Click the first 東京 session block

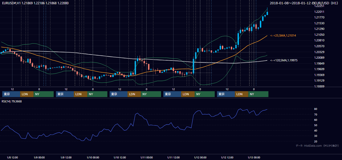(11, 94)
